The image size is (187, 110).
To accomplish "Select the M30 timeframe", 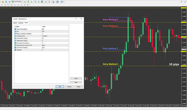I will coord(12,5).
